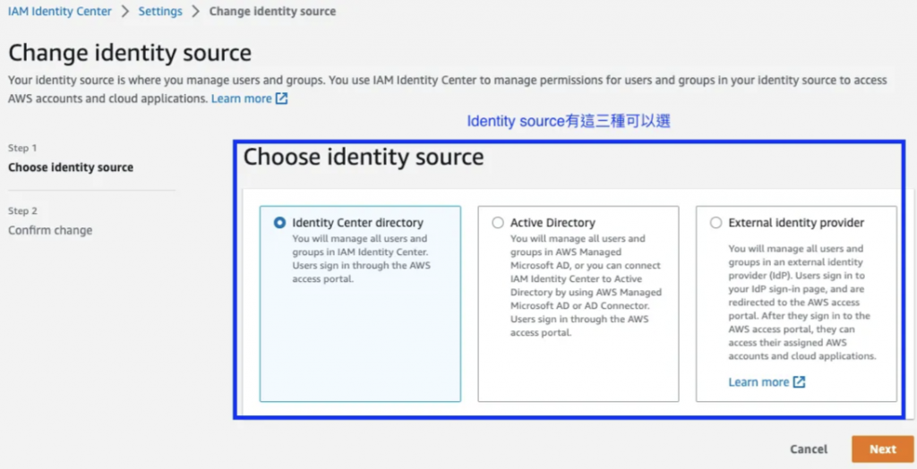Click the Change identity source page title
Image resolution: width=917 pixels, height=469 pixels.
[x=130, y=53]
